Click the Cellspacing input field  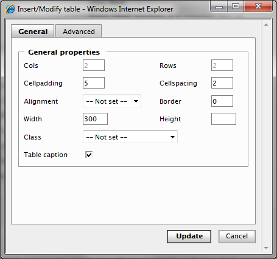(222, 83)
